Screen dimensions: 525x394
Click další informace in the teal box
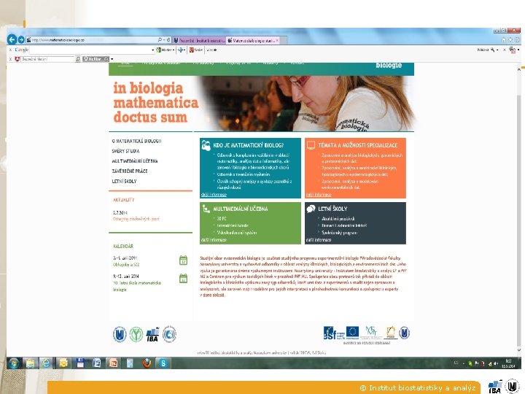pos(214,195)
